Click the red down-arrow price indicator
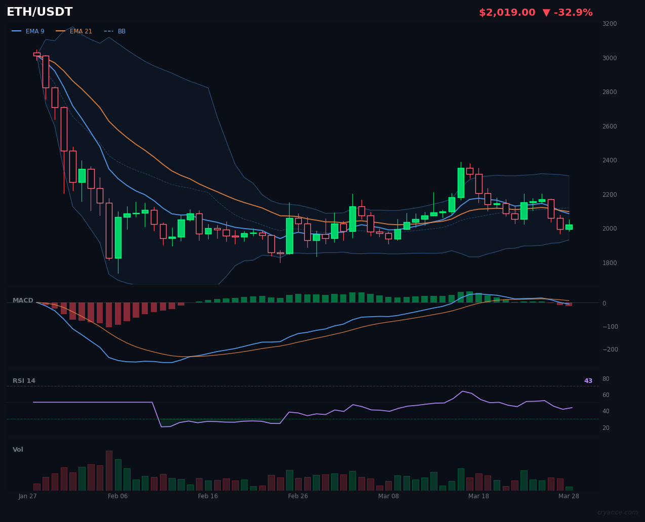 click(547, 12)
